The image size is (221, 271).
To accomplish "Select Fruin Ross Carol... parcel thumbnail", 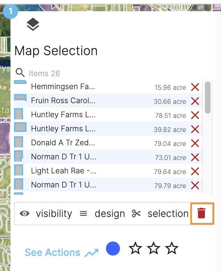I will point(20,98).
